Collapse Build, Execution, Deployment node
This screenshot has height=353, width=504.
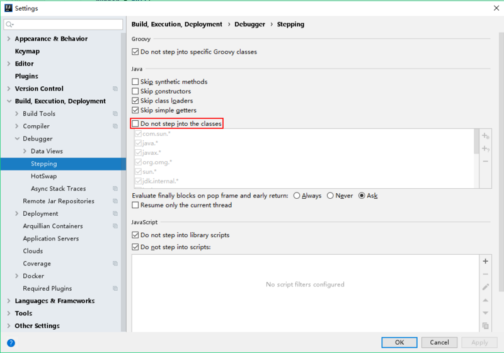coord(9,101)
